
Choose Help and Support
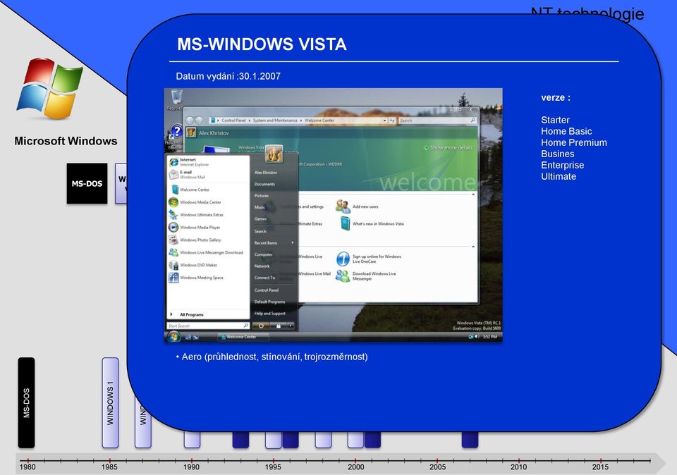(270, 313)
